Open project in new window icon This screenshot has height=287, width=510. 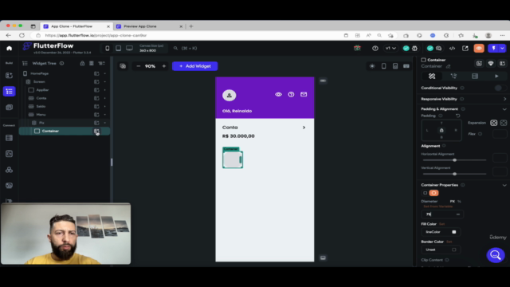point(465,48)
